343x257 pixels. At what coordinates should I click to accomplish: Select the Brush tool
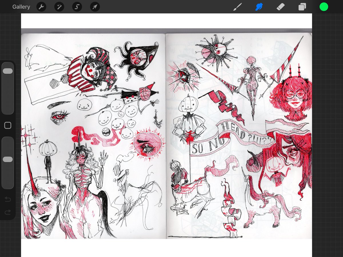coord(238,7)
